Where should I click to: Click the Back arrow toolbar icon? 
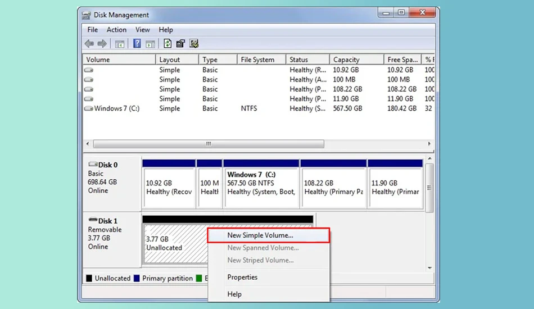(89, 44)
